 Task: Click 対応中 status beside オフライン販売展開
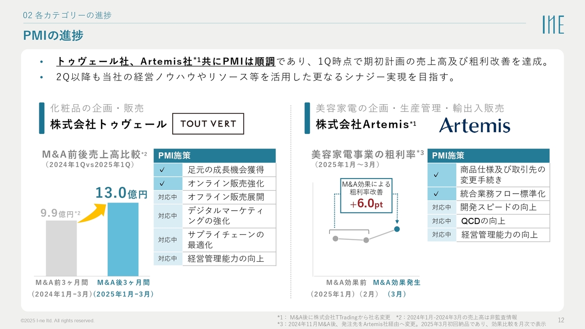168,197
